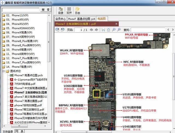Click the search text field in left panel
175x133 pixels.
21,10
